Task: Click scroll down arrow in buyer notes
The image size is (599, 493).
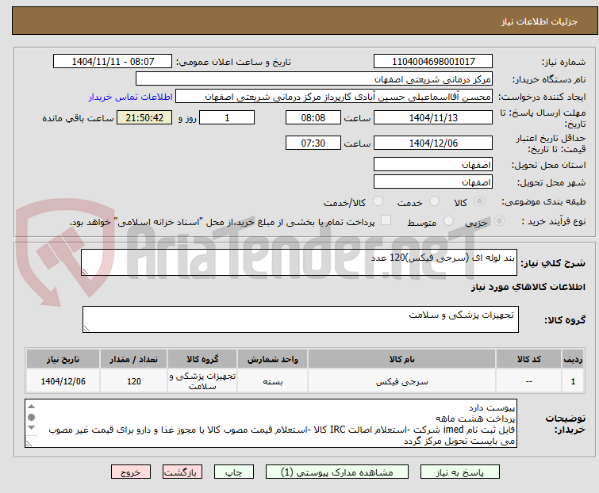Action: point(31,428)
